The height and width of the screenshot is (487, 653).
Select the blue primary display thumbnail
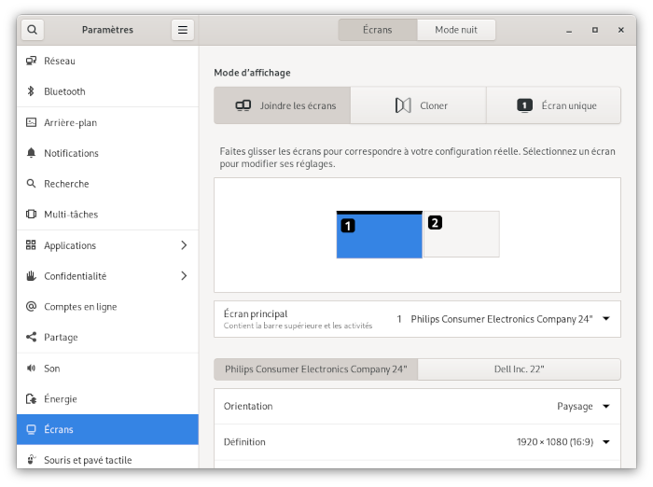[x=380, y=234]
